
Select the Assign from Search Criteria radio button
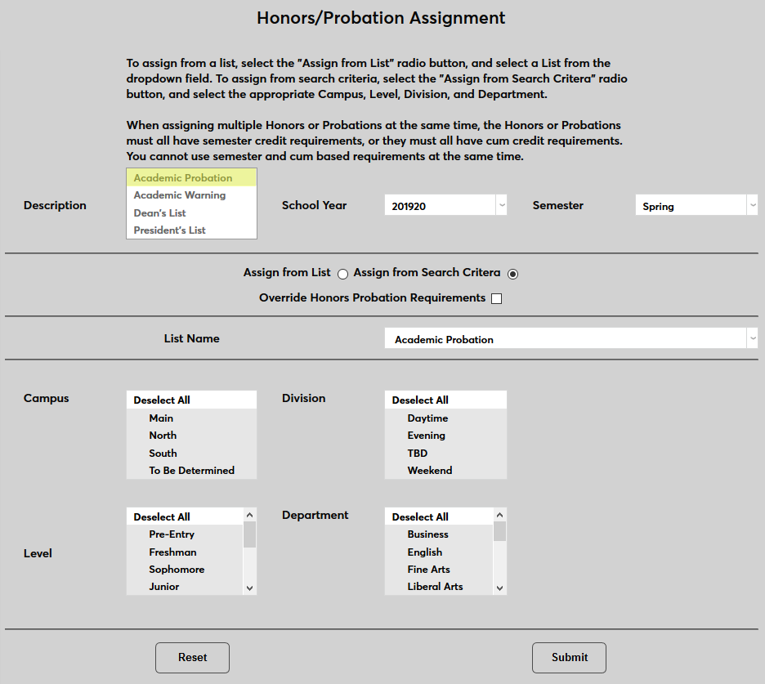pos(512,274)
